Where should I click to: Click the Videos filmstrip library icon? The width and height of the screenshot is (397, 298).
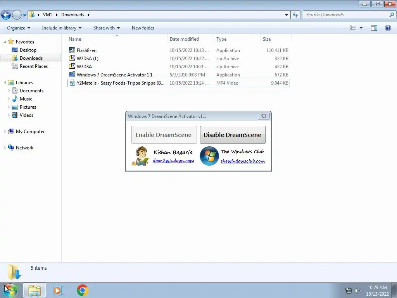15,115
